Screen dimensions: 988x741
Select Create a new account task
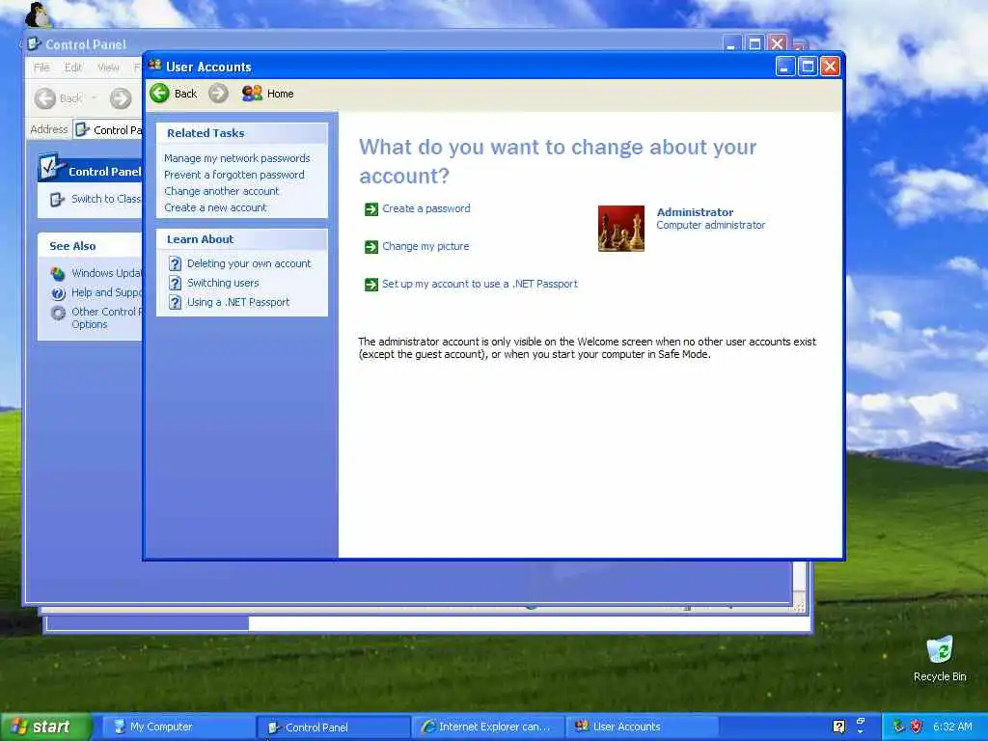click(x=215, y=207)
